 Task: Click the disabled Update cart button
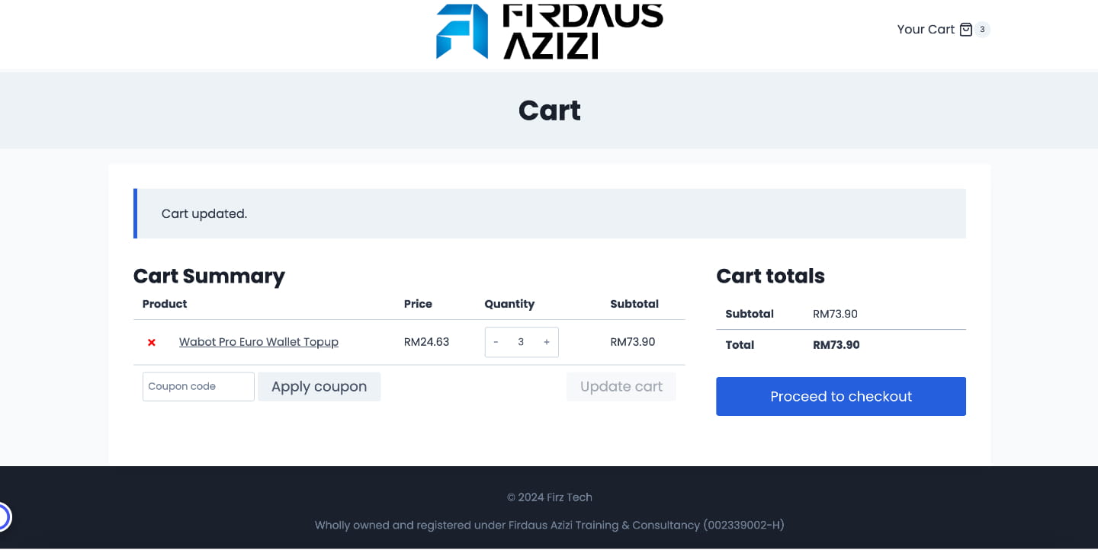click(x=621, y=386)
